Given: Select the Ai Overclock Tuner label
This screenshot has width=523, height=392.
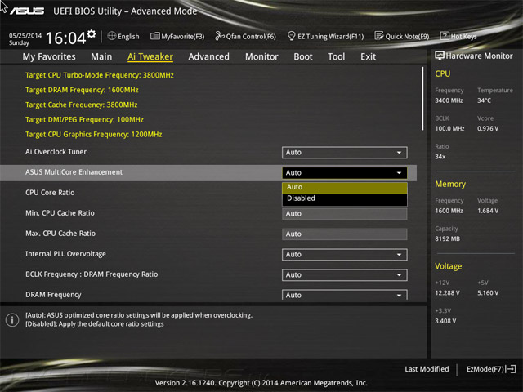Looking at the screenshot, I should (56, 152).
